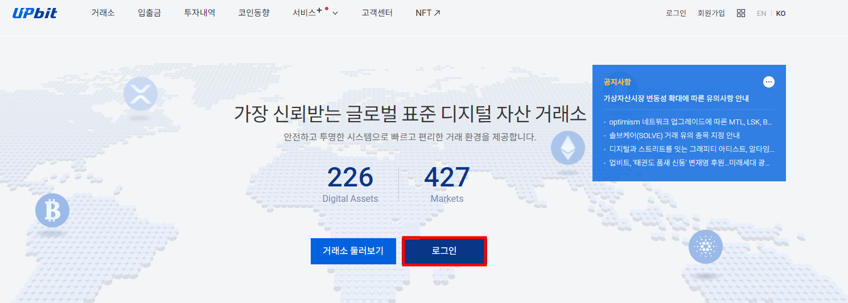Open the 공지사항 notices heading
848x303 pixels.
pyautogui.click(x=618, y=82)
